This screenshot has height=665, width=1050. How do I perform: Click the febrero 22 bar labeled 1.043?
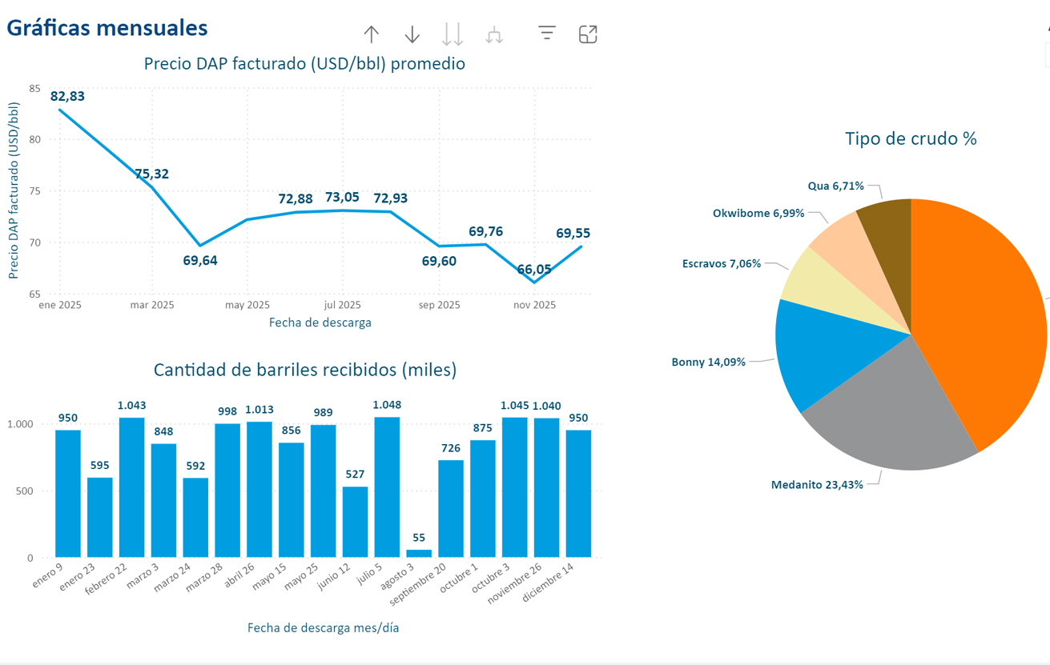(x=131, y=487)
